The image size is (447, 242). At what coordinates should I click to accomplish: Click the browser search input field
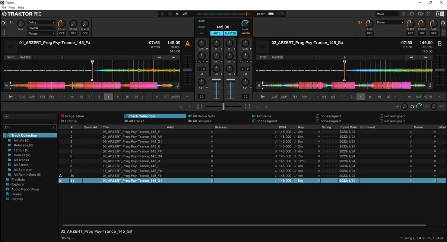tap(31, 128)
